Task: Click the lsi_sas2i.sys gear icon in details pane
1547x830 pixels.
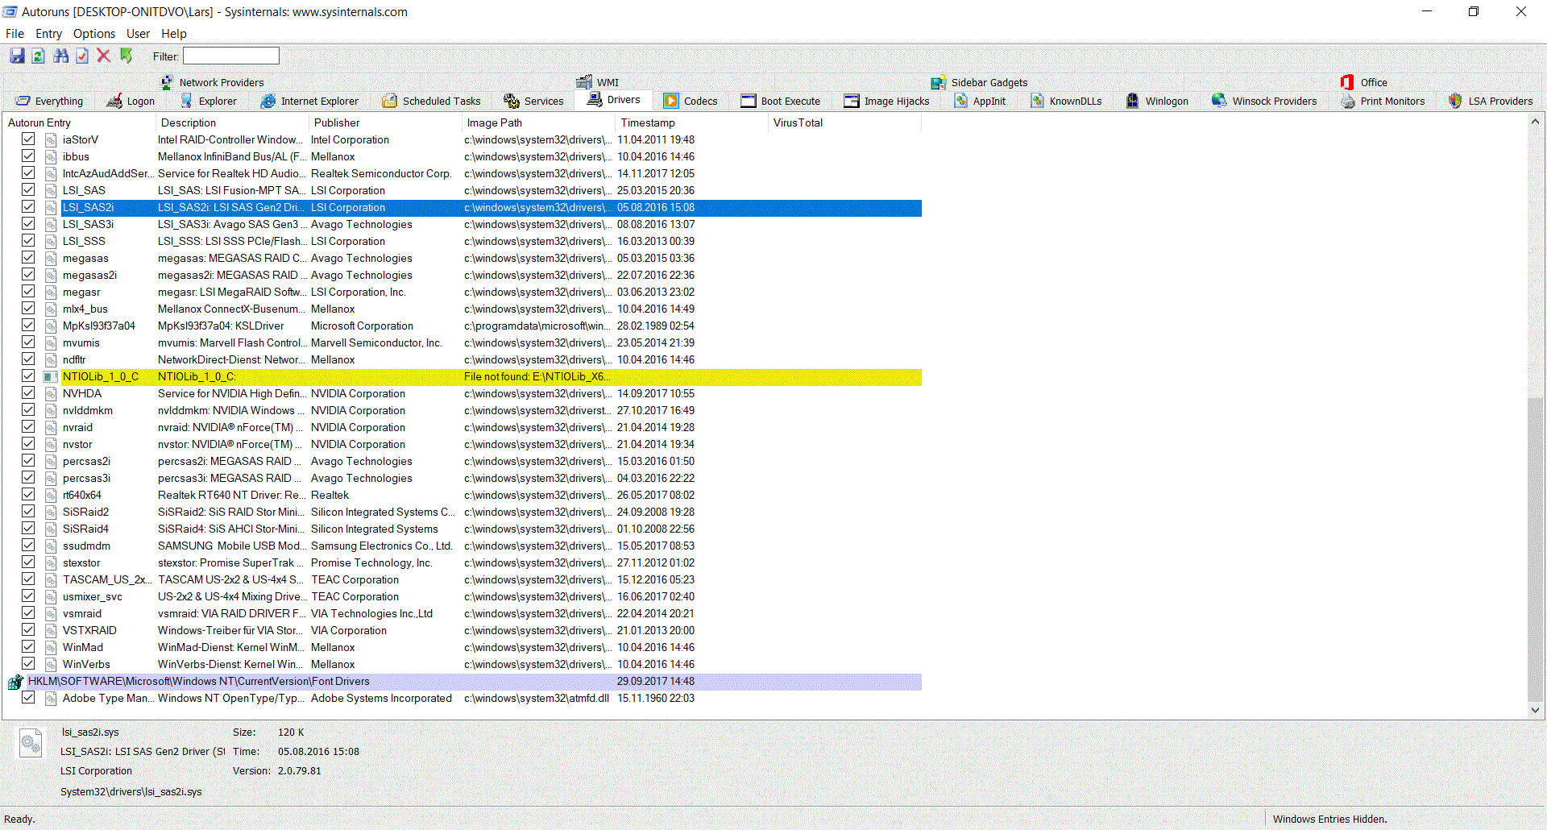Action: [x=31, y=742]
